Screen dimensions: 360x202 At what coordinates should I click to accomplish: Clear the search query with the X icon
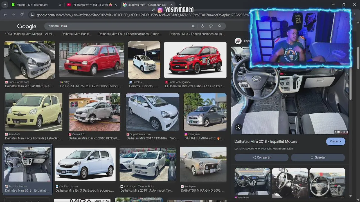click(193, 26)
